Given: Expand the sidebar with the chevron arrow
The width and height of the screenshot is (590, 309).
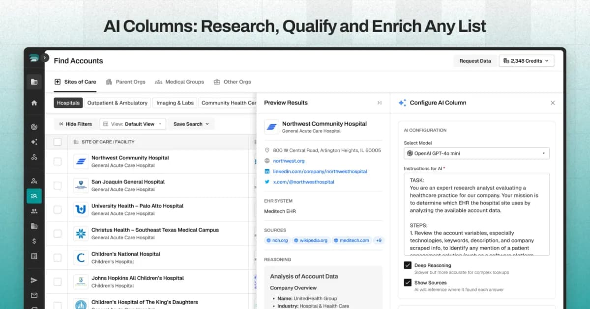Looking at the screenshot, I should (x=46, y=57).
